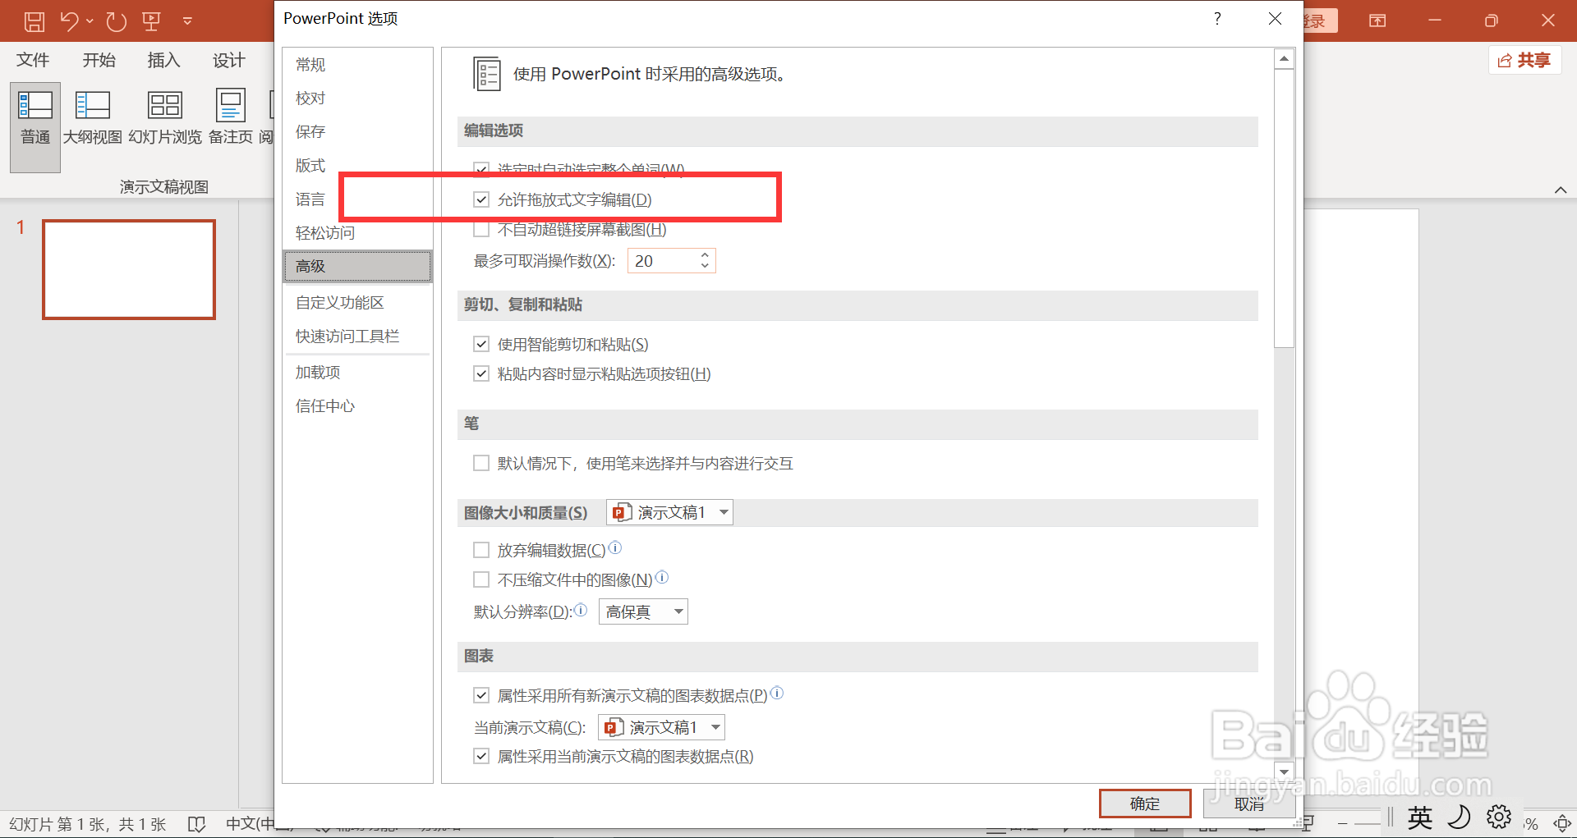
Task: Click the Save icon in quick access toolbar
Action: pyautogui.click(x=34, y=21)
